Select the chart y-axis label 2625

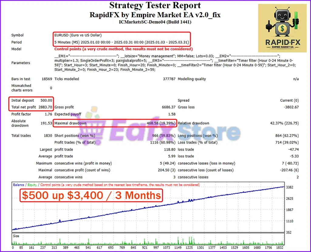289,198
